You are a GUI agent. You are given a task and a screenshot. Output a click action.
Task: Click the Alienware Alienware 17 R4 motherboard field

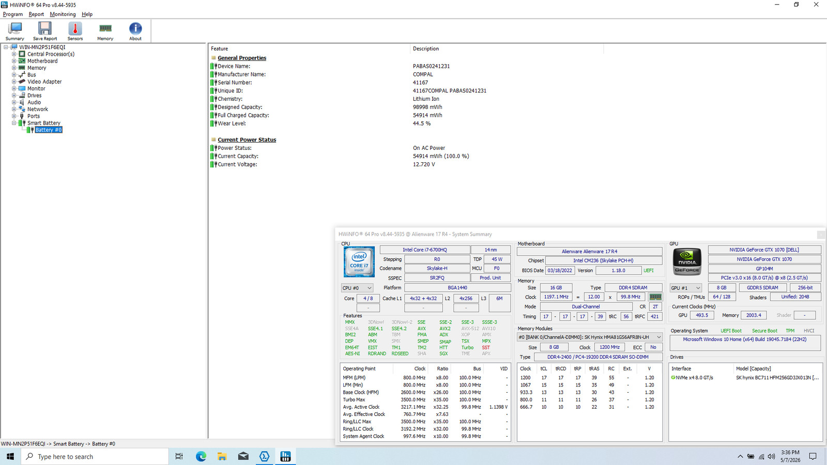[x=590, y=252]
